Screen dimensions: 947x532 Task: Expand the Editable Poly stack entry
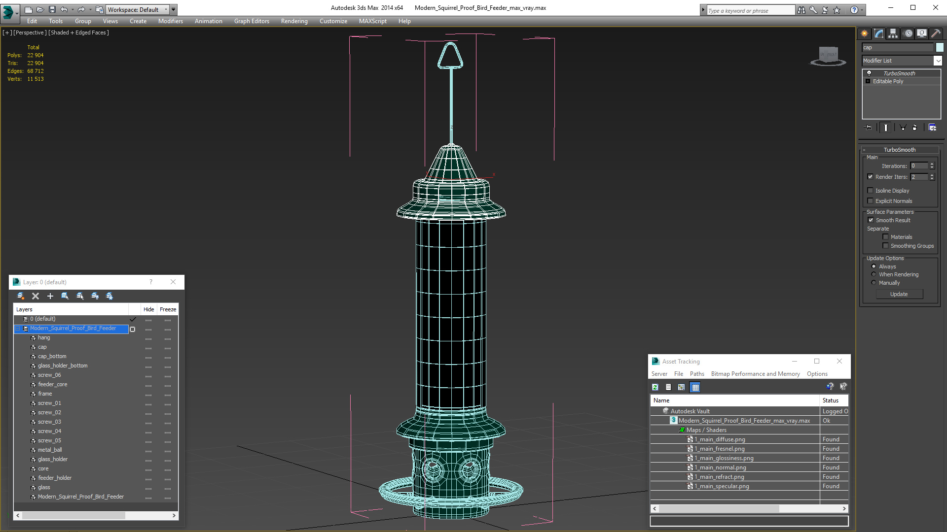868,81
